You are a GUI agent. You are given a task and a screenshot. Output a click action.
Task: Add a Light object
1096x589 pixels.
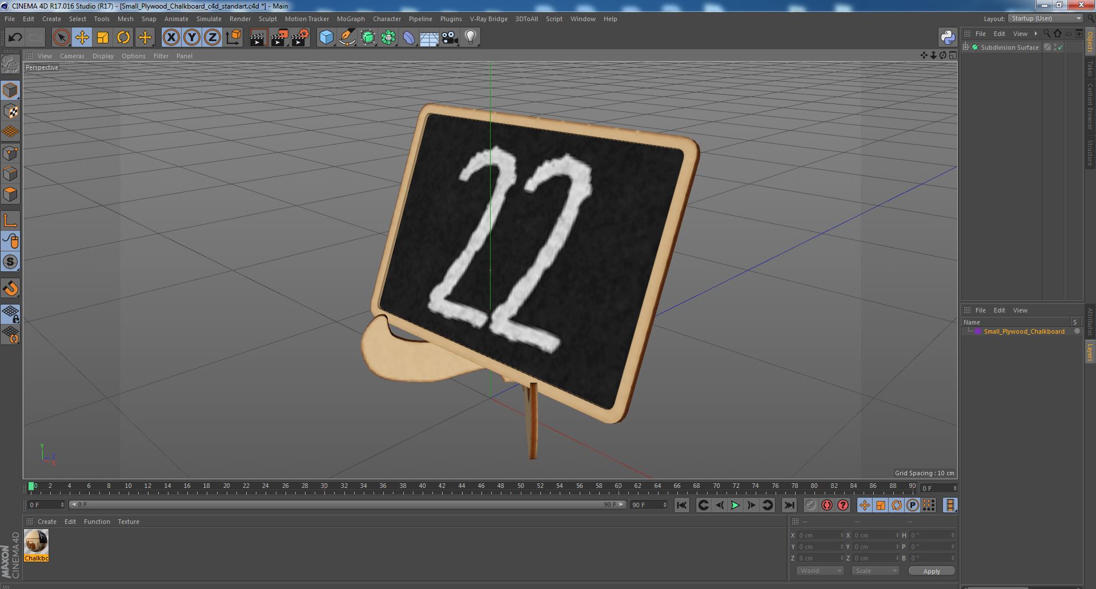[x=471, y=38]
